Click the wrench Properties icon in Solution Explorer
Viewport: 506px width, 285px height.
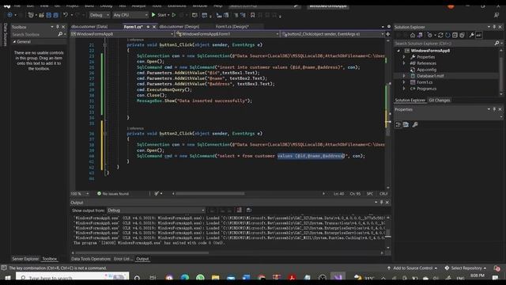pyautogui.click(x=472, y=35)
